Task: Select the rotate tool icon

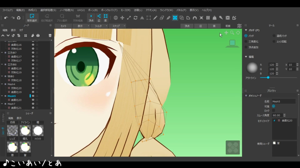Action: [135, 18]
